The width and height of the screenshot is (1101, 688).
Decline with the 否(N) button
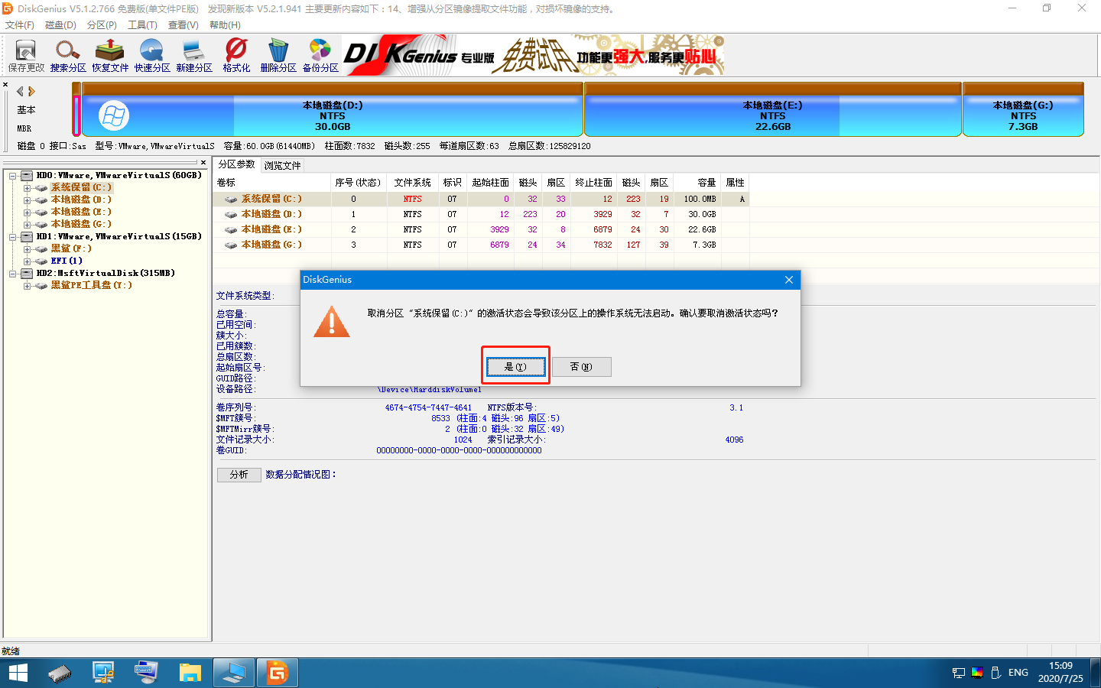(582, 367)
